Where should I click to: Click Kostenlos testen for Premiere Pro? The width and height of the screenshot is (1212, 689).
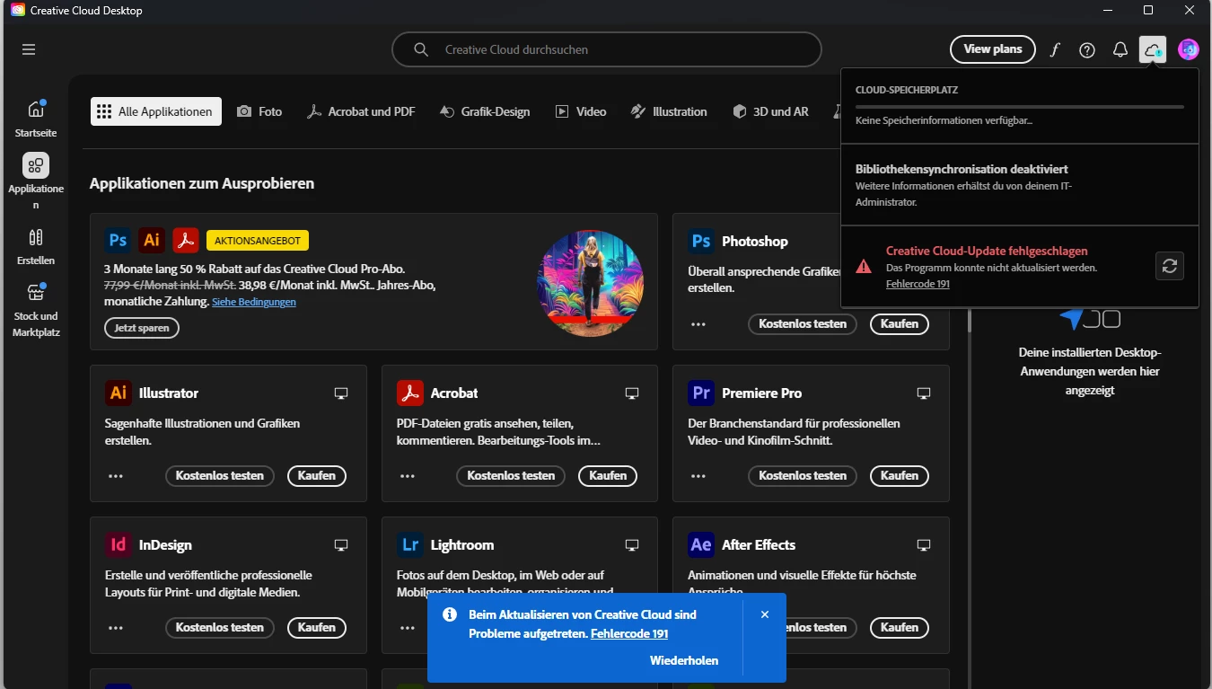click(803, 476)
